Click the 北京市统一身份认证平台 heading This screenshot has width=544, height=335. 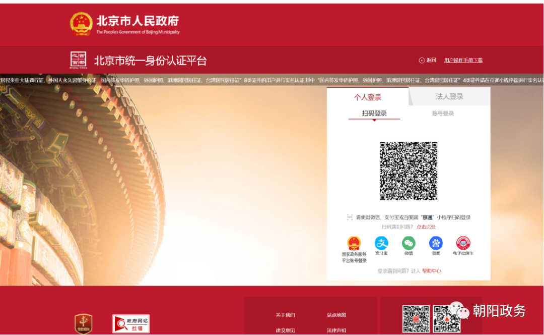point(151,61)
